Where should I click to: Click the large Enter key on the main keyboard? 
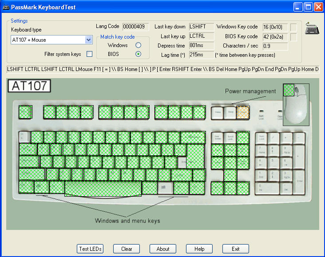(x=195, y=156)
